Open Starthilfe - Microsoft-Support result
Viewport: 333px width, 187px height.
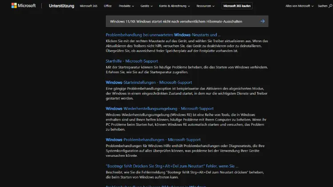pyautogui.click(x=132, y=61)
